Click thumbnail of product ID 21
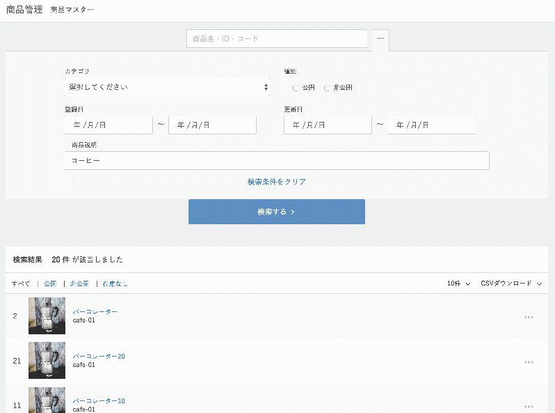Screen dimensions: 555x413 (47, 361)
